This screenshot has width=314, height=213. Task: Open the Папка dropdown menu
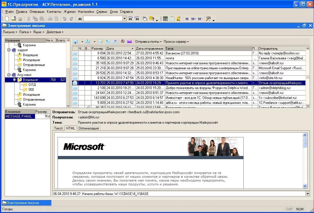25,32
